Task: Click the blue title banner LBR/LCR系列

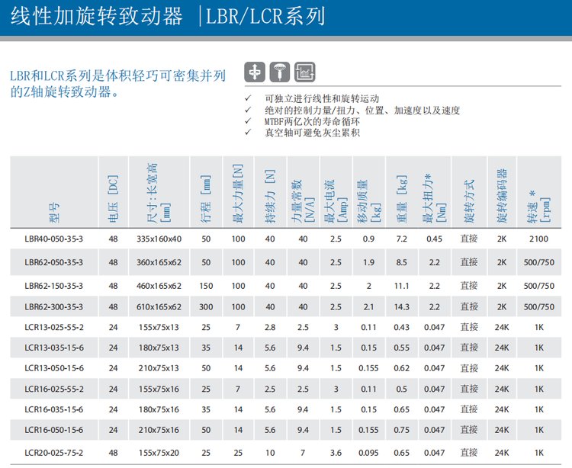Action: coord(261,17)
